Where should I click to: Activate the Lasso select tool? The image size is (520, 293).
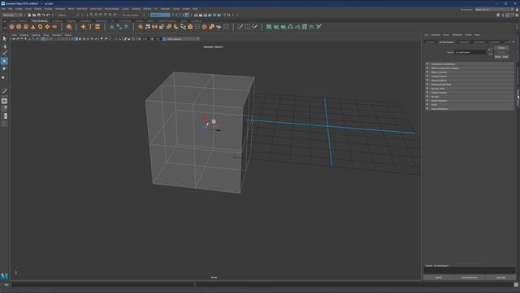[x=4, y=46]
